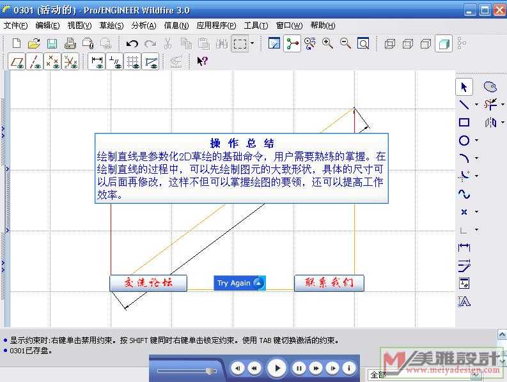Expand the Point tool flyout arrow
The height and width of the screenshot is (382, 507).
(476, 212)
